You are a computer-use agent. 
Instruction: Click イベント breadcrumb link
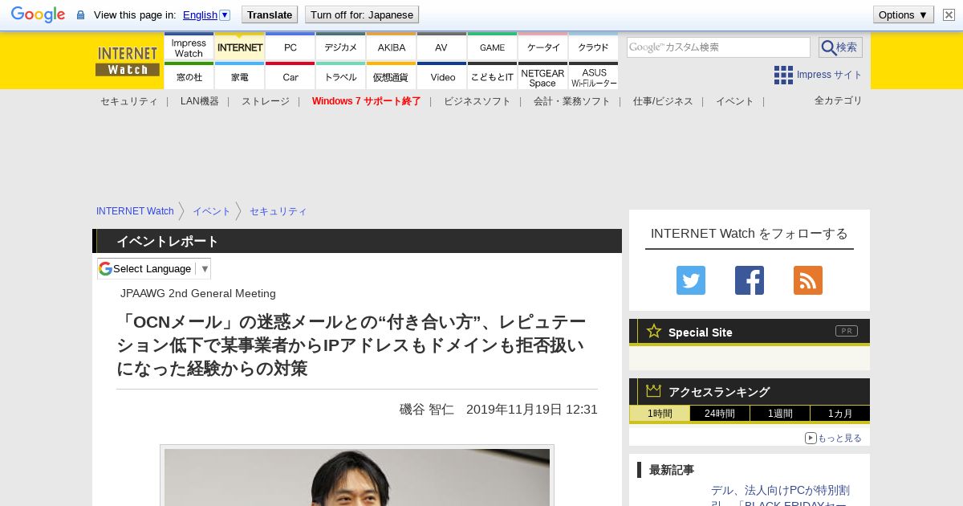[211, 211]
